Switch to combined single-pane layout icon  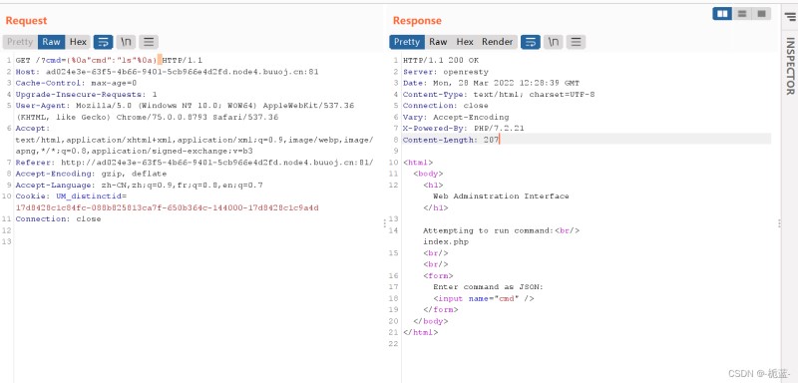point(761,14)
